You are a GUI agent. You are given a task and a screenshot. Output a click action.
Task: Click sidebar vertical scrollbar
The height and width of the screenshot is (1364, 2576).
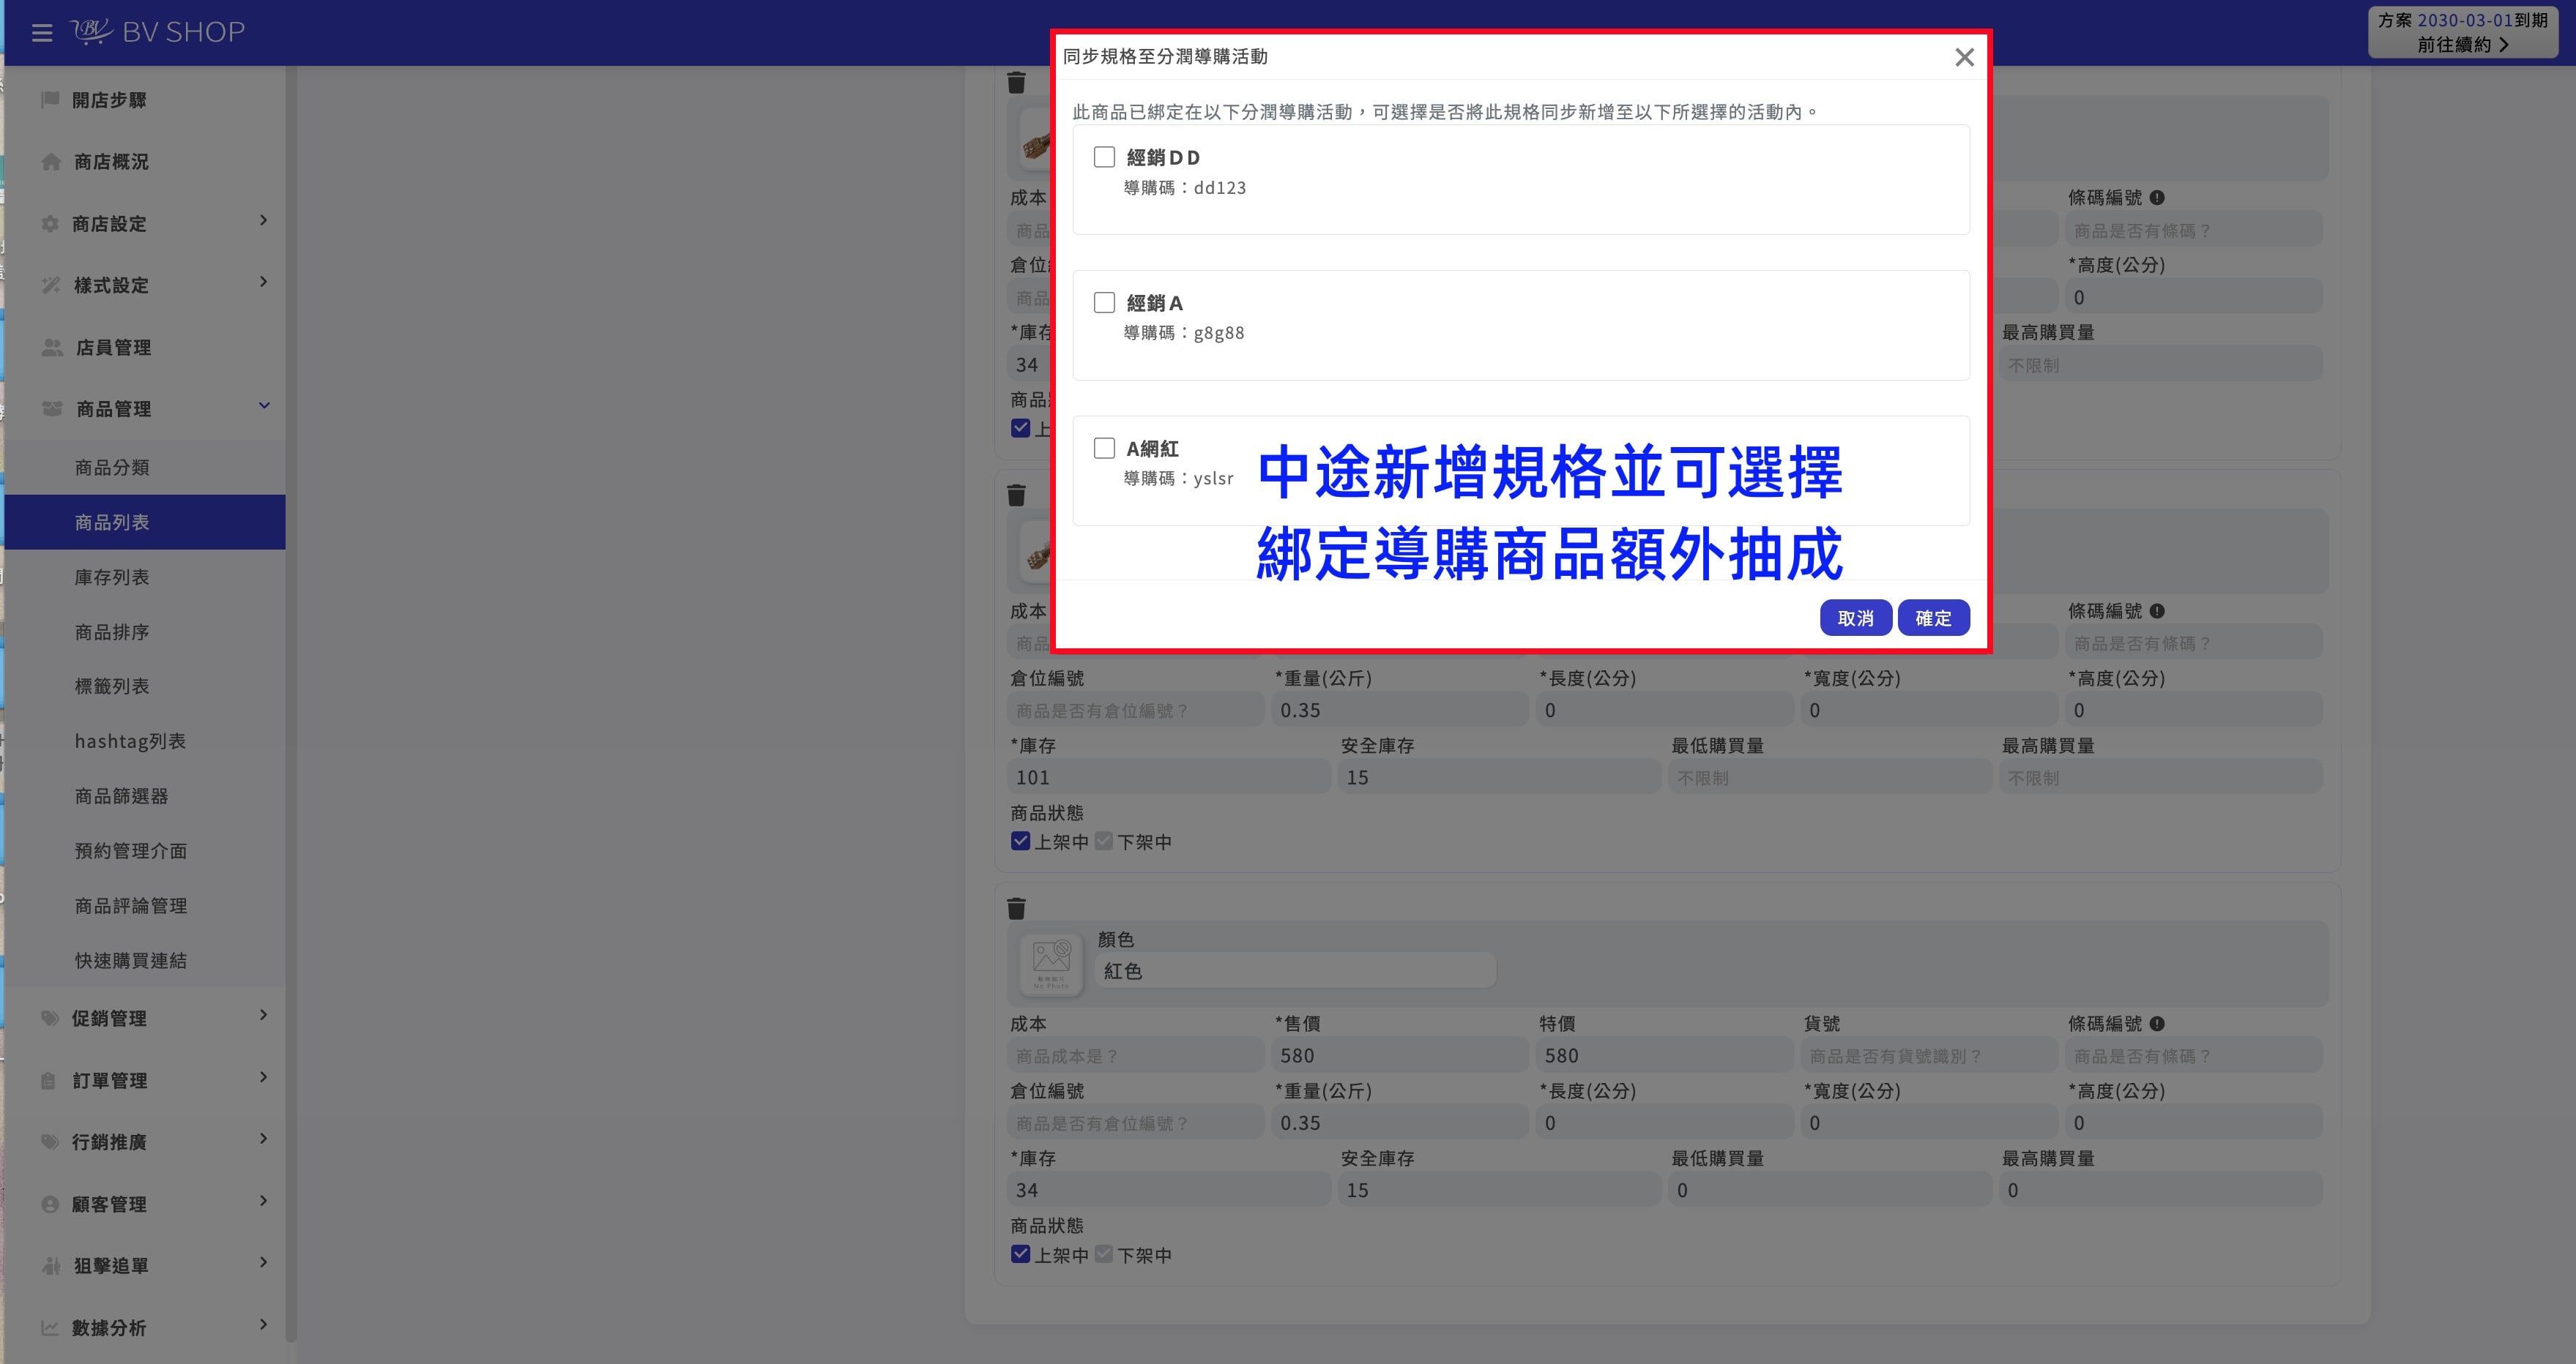pos(291,705)
